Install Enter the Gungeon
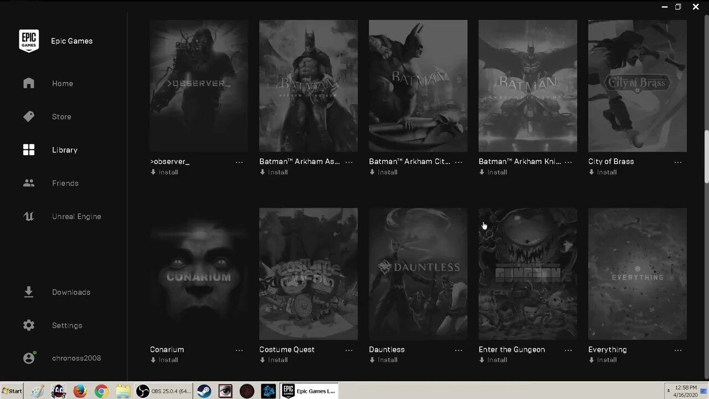The image size is (709, 399). [x=493, y=360]
